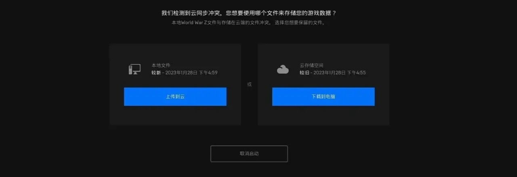517x177 pixels.
Task: Upload local files with 上传到云 button
Action: pyautogui.click(x=175, y=97)
